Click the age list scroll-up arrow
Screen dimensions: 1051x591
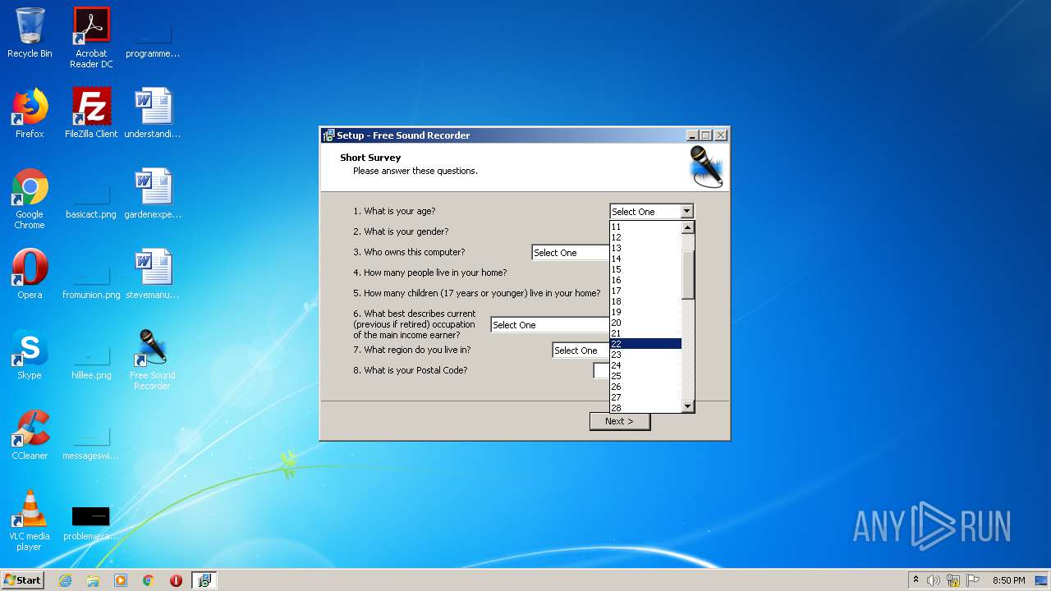click(688, 227)
